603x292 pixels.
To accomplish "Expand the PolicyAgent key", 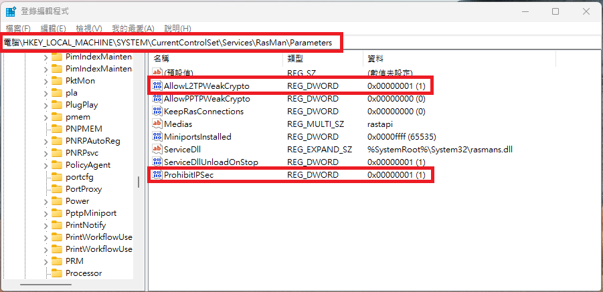I will click(x=46, y=165).
